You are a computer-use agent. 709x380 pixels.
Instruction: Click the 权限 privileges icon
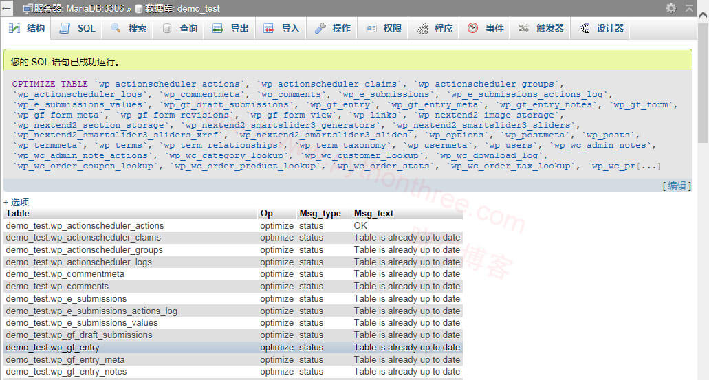[371, 28]
